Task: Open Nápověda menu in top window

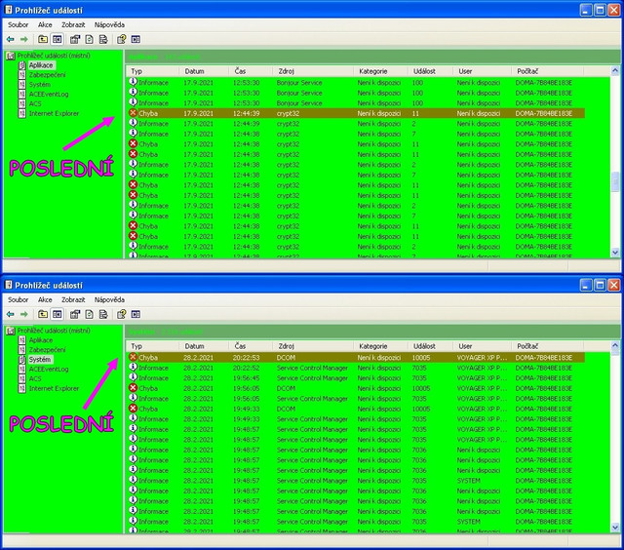Action: click(109, 24)
